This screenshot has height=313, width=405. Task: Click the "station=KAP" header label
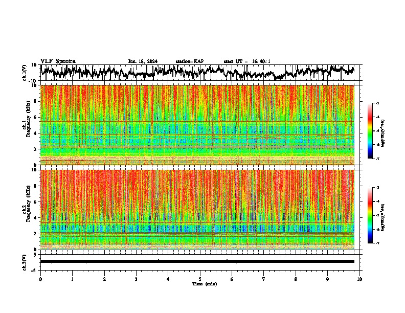tap(190, 61)
